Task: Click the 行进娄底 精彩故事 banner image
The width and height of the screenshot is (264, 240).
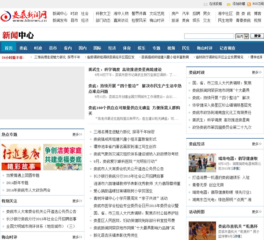Action: click(x=21, y=157)
